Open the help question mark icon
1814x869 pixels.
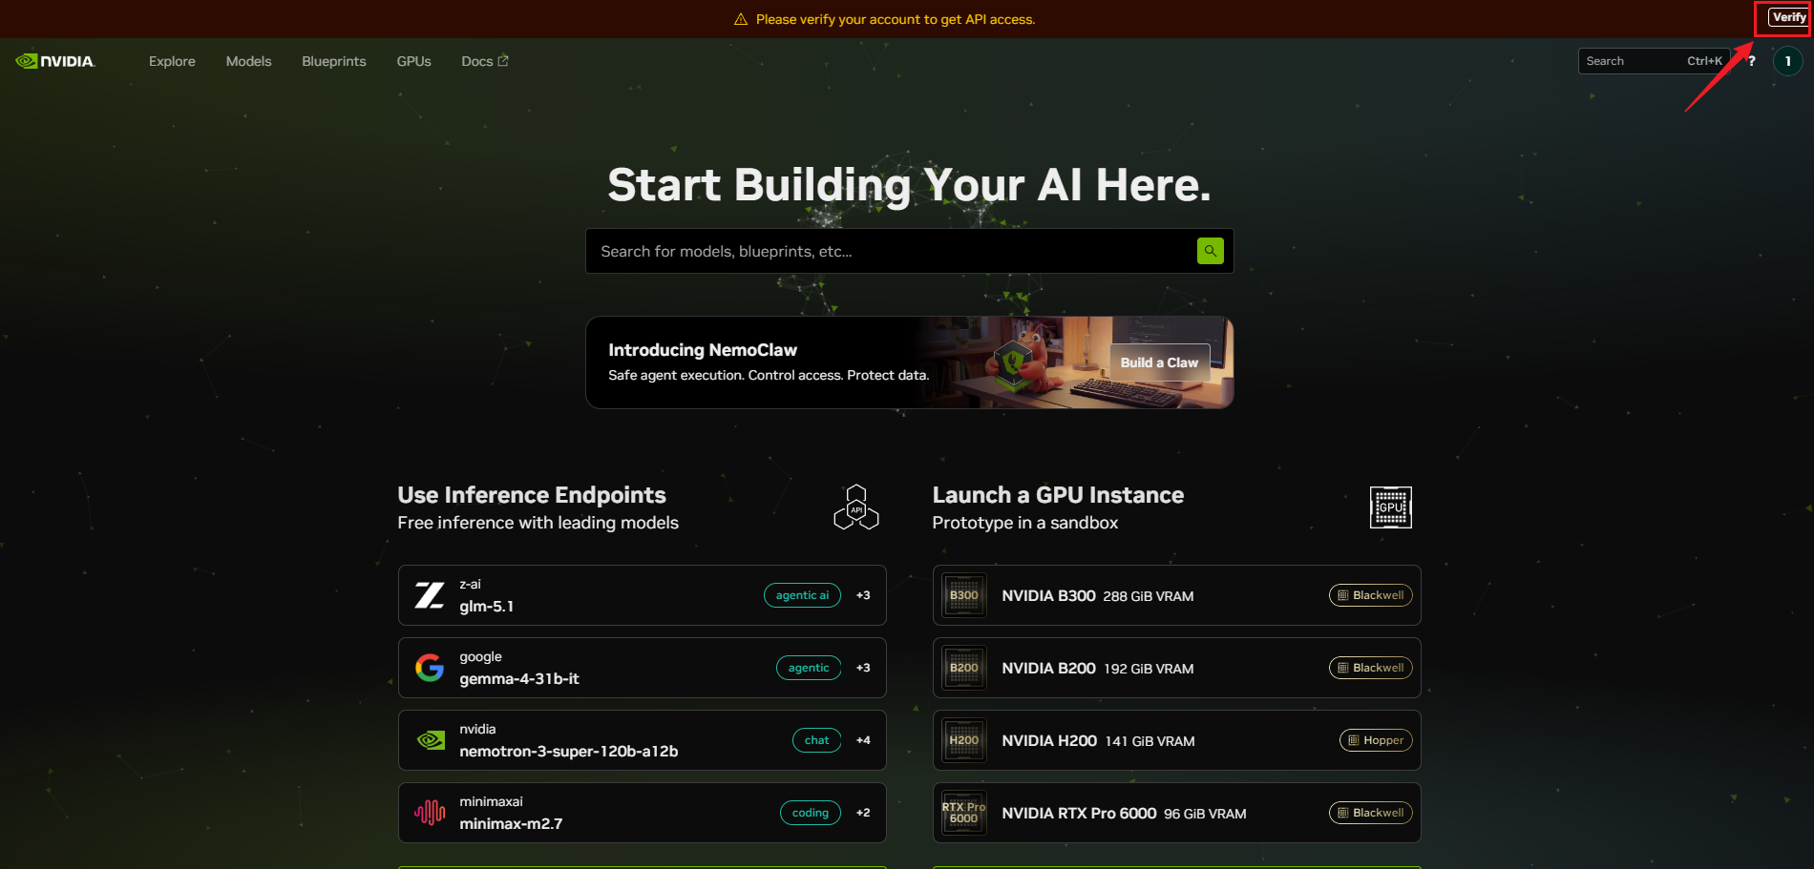click(1751, 61)
